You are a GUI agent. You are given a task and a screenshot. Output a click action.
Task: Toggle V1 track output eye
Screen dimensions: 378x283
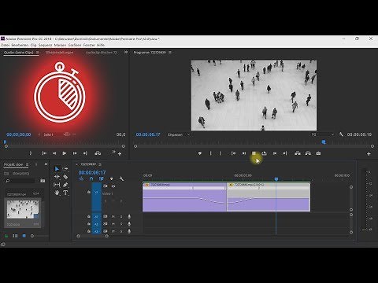(x=113, y=186)
